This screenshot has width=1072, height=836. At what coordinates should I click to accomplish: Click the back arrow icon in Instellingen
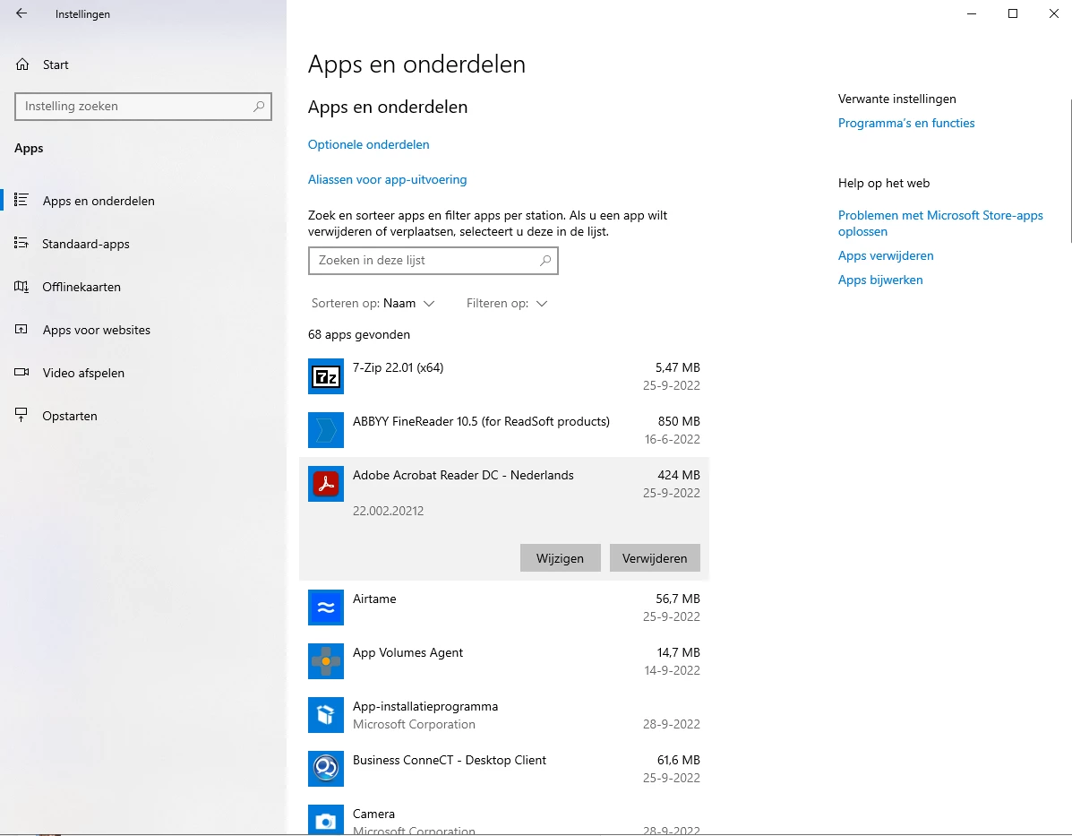[x=21, y=13]
